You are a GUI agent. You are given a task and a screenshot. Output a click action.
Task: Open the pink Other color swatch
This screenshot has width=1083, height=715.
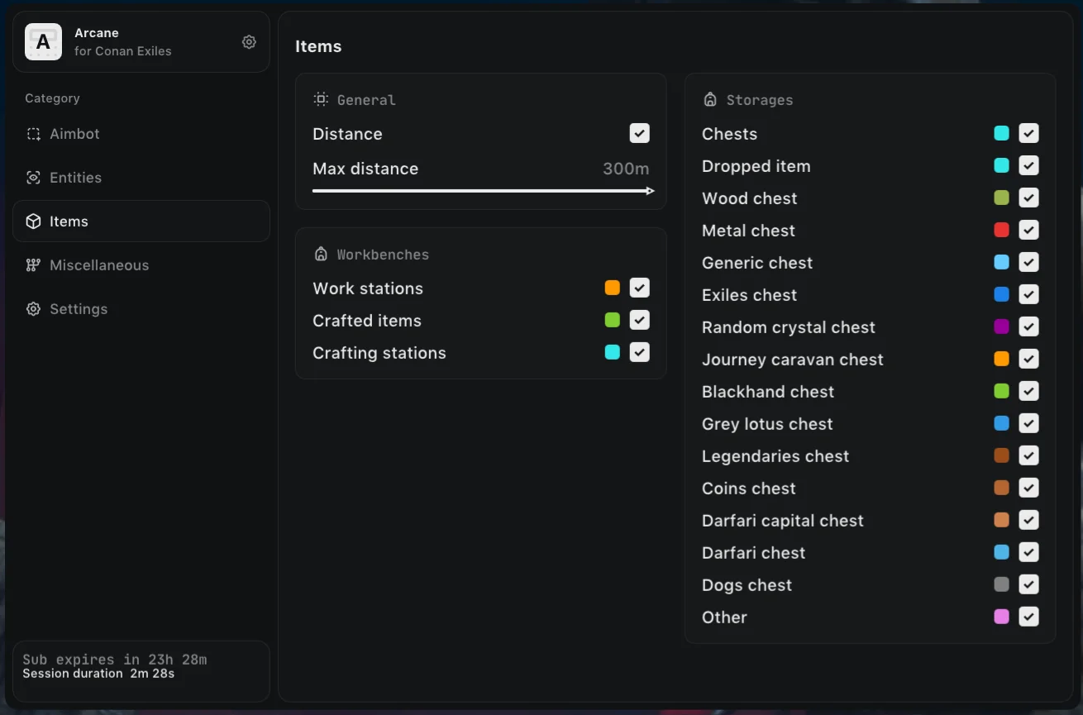pos(1002,617)
